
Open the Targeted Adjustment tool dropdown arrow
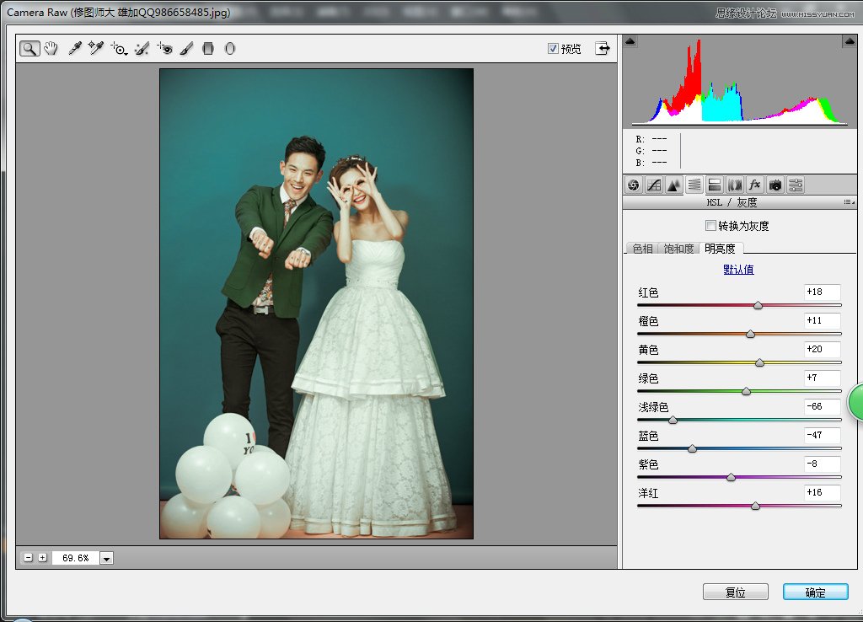point(126,54)
